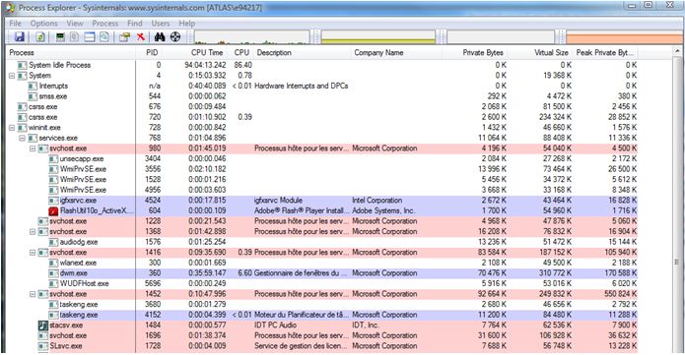Select WmiPrvSE.exe with PID 3556
The image size is (685, 355).
click(321, 169)
